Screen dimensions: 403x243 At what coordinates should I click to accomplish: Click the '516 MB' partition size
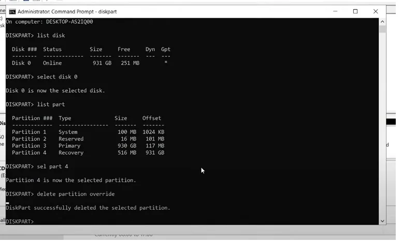point(127,153)
